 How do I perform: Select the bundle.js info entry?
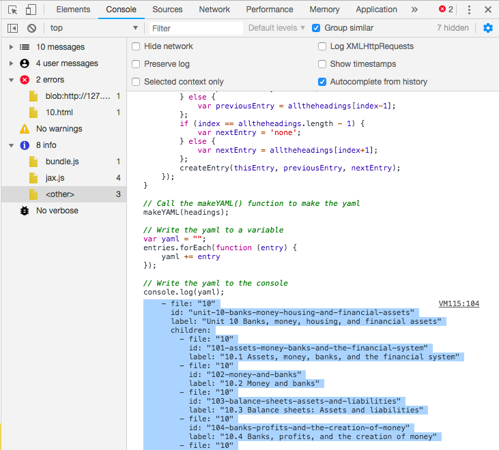tap(64, 162)
